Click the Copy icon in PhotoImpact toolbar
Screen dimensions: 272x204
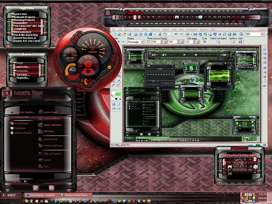[x=164, y=34]
